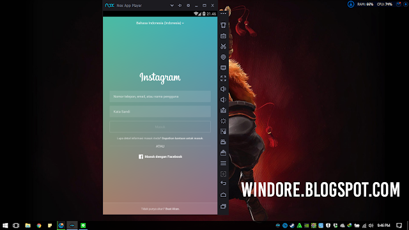409x230 pixels.
Task: Click the Facebook logo icon
Action: 141,157
